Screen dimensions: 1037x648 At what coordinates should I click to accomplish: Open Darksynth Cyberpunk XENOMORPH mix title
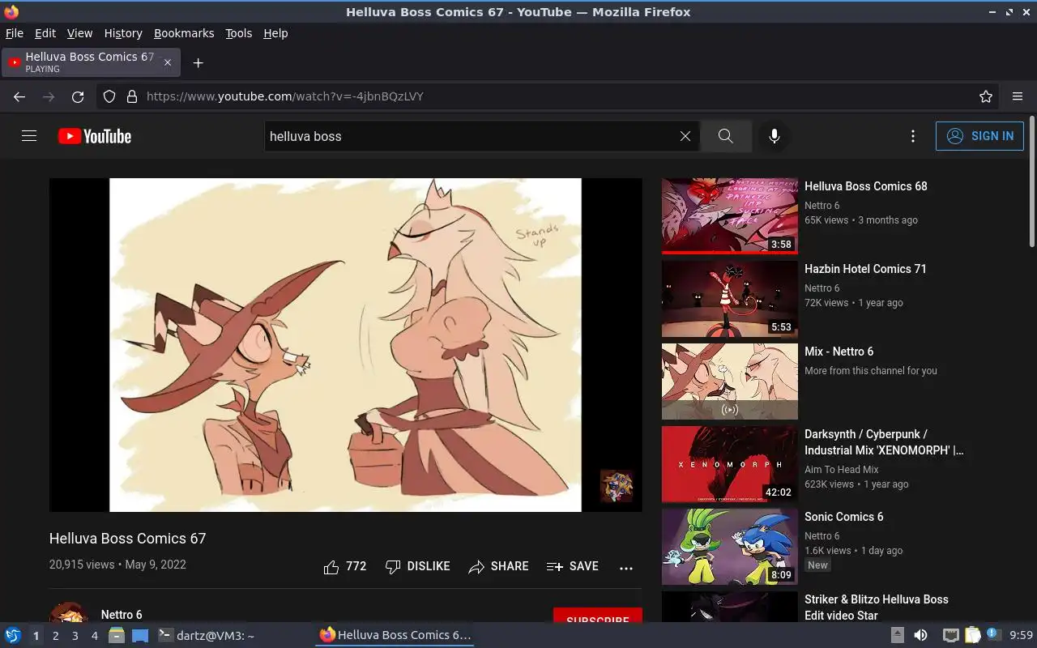pyautogui.click(x=884, y=442)
